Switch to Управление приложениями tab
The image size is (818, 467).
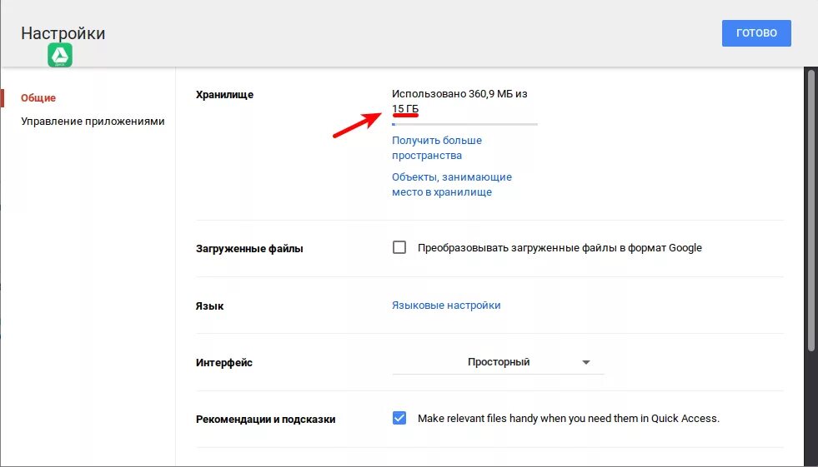[93, 121]
